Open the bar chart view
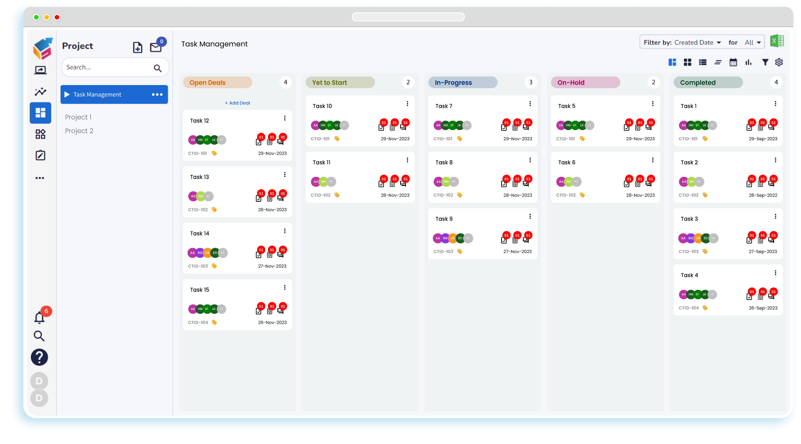Viewport: 801px width, 444px height. (x=748, y=62)
